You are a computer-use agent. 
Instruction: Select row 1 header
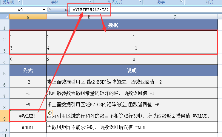pos(5,25)
